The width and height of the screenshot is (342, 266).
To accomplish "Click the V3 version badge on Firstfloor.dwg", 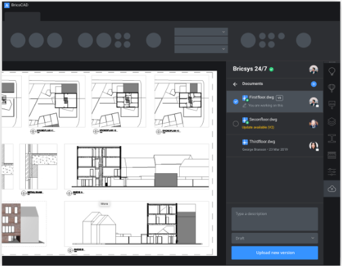I will (x=280, y=98).
